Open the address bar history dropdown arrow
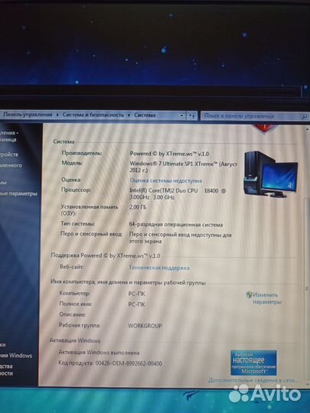 point(181,115)
